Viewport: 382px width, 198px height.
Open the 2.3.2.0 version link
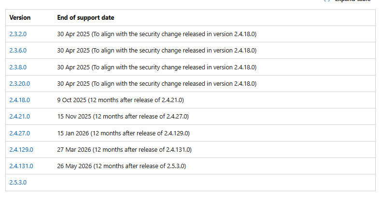point(18,34)
